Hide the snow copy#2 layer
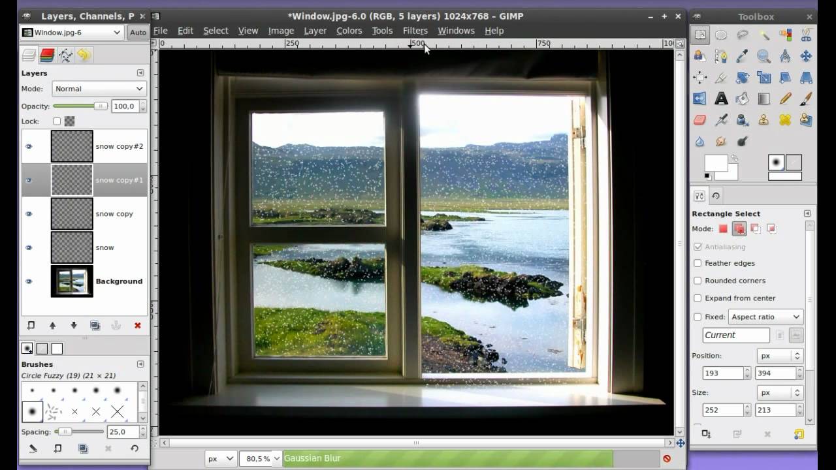836x470 pixels. pyautogui.click(x=29, y=146)
